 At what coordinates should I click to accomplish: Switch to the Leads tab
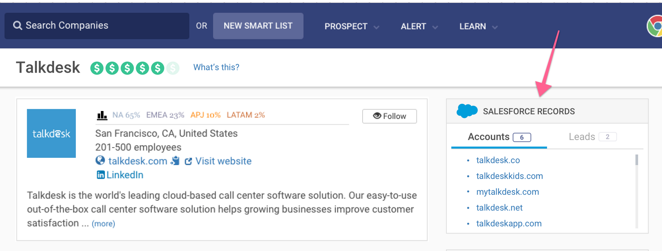(592, 137)
